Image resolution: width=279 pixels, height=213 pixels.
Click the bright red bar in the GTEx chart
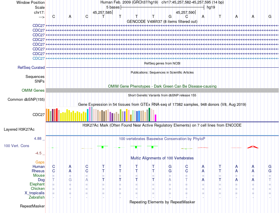(57, 115)
